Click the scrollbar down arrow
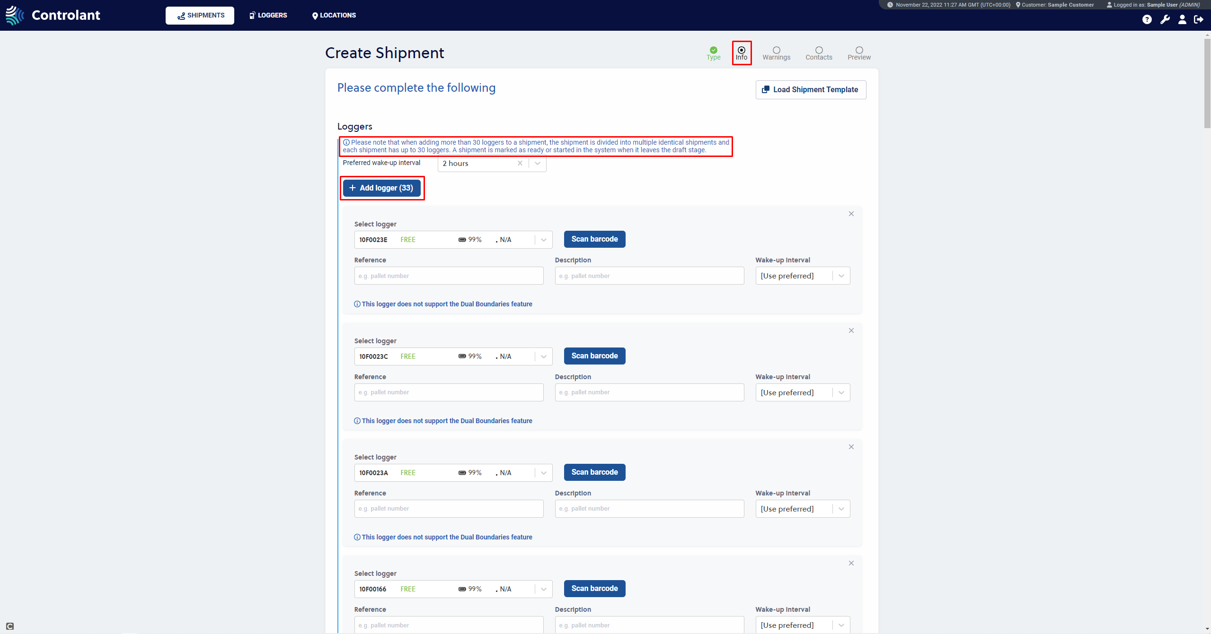The image size is (1211, 634). 1207,630
